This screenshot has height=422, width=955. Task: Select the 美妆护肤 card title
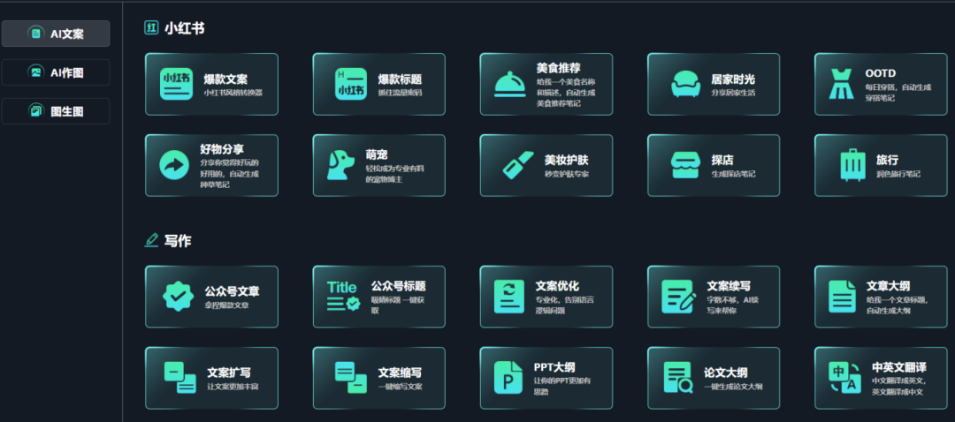(x=567, y=161)
